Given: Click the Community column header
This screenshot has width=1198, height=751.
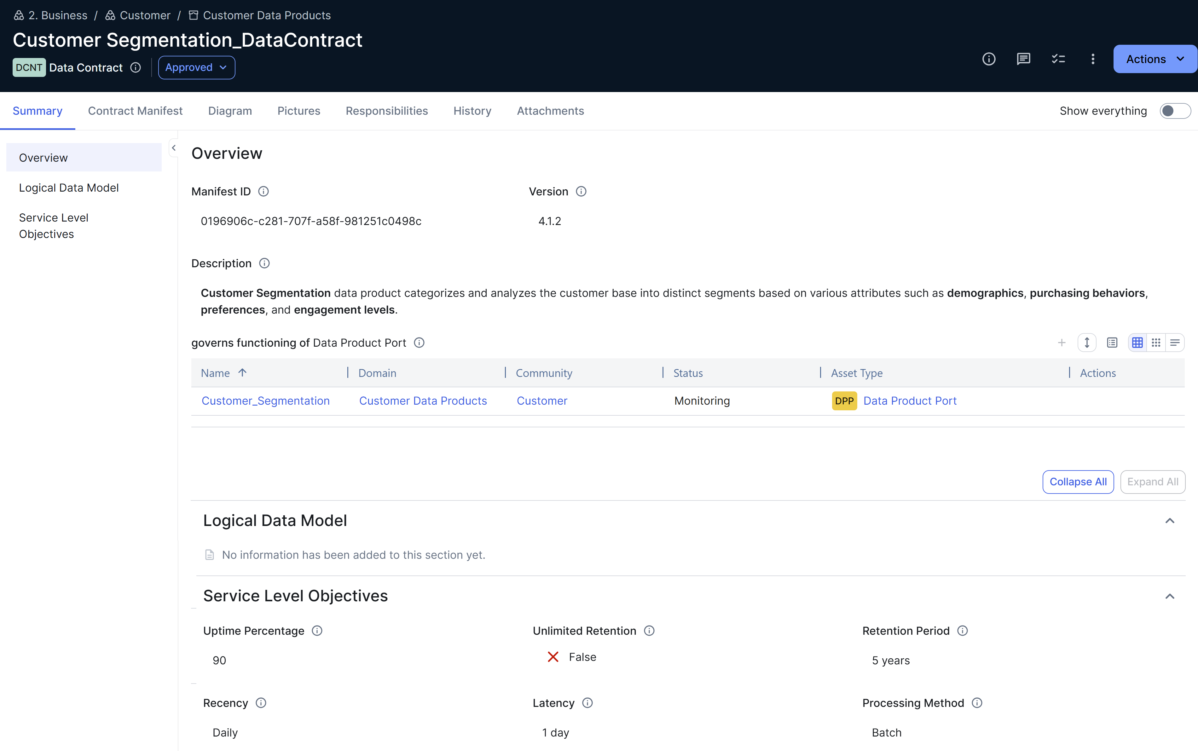Looking at the screenshot, I should pyautogui.click(x=544, y=373).
